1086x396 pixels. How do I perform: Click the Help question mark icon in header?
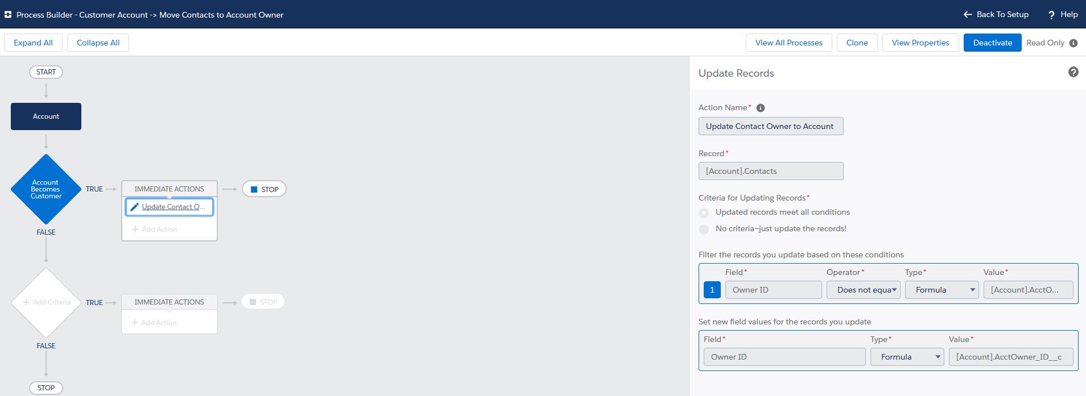1051,15
